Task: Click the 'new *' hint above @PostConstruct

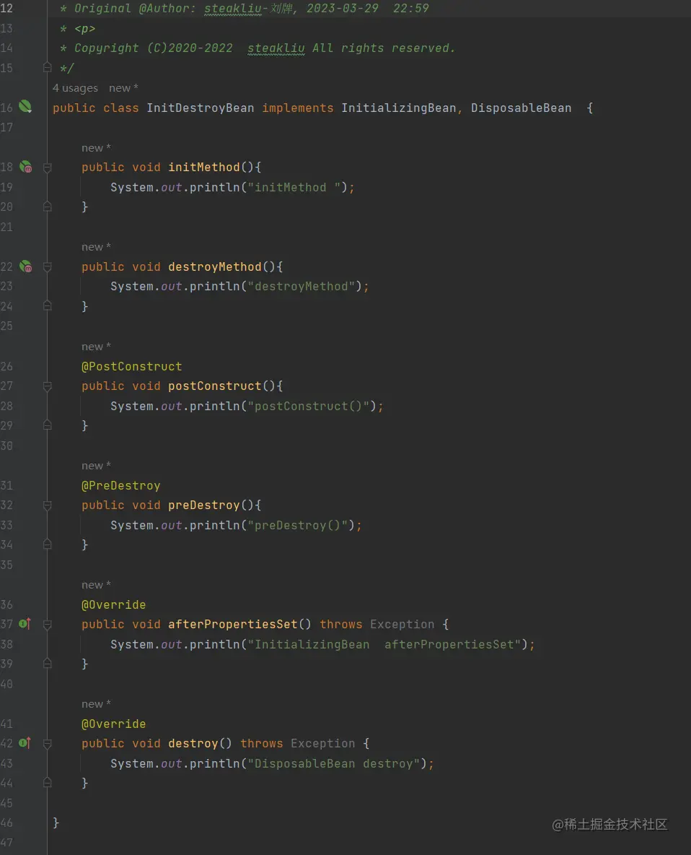Action: [x=97, y=346]
